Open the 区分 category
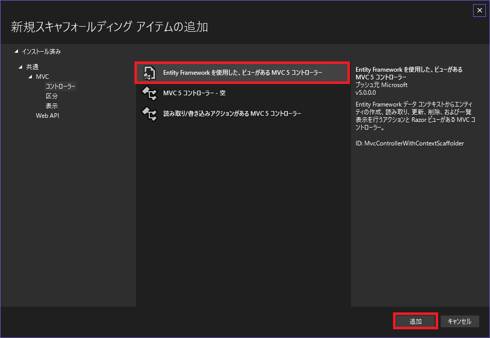This screenshot has height=338, width=490. (x=51, y=96)
